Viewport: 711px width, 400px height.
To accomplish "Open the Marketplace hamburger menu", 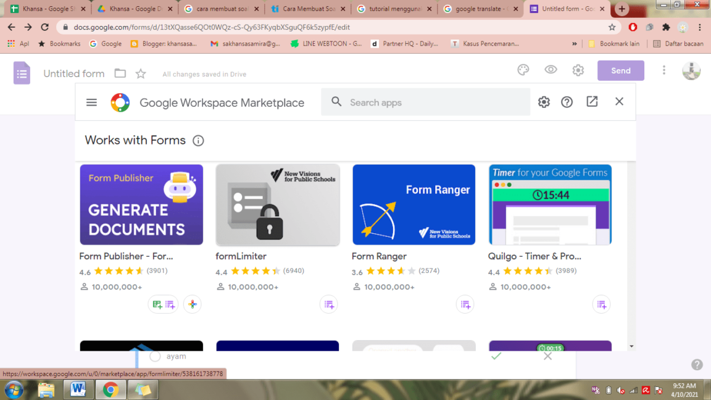I will (x=91, y=102).
